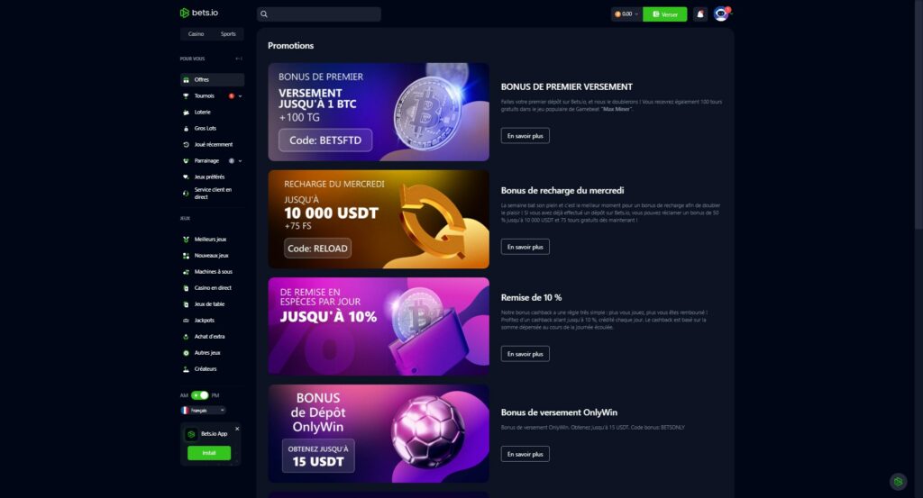Open the notifications bell icon

click(699, 14)
